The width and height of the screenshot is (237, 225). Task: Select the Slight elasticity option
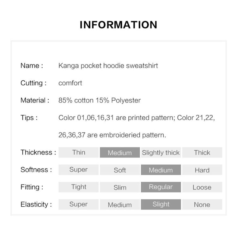[161, 204]
